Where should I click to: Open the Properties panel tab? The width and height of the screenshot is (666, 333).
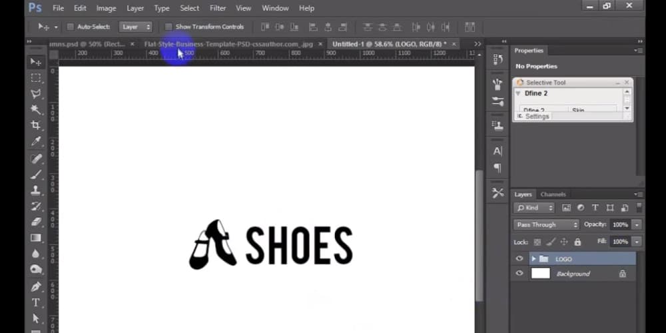tap(529, 51)
